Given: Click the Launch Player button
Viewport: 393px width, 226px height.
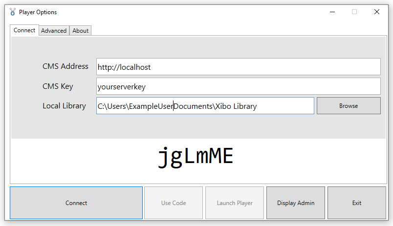Looking at the screenshot, I should [235, 203].
